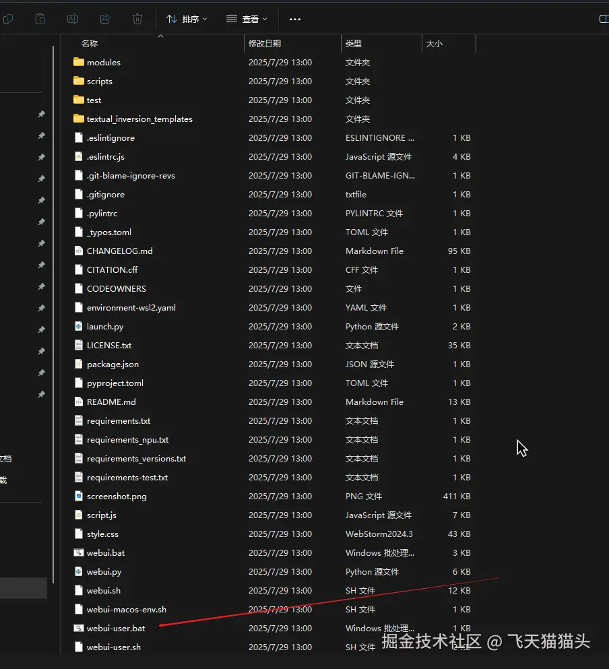The height and width of the screenshot is (669, 609).
Task: Select the CODEOWNERS file name
Action: 116,289
